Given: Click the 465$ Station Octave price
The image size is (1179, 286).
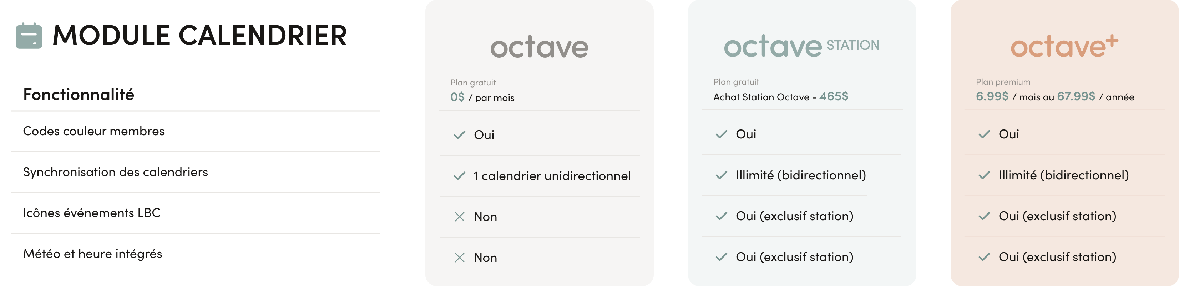Looking at the screenshot, I should click(834, 96).
